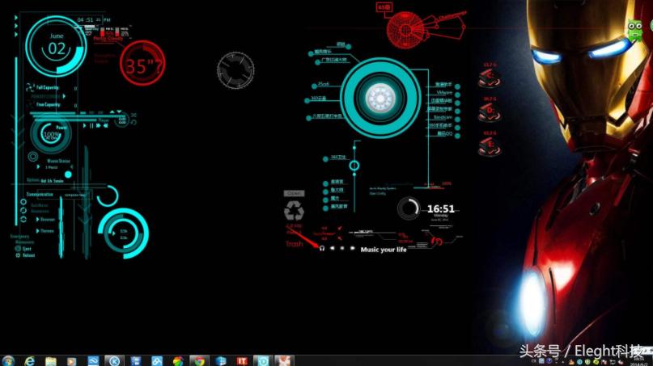The height and width of the screenshot is (366, 653).
Task: Click the Communication label
Action: point(40,194)
